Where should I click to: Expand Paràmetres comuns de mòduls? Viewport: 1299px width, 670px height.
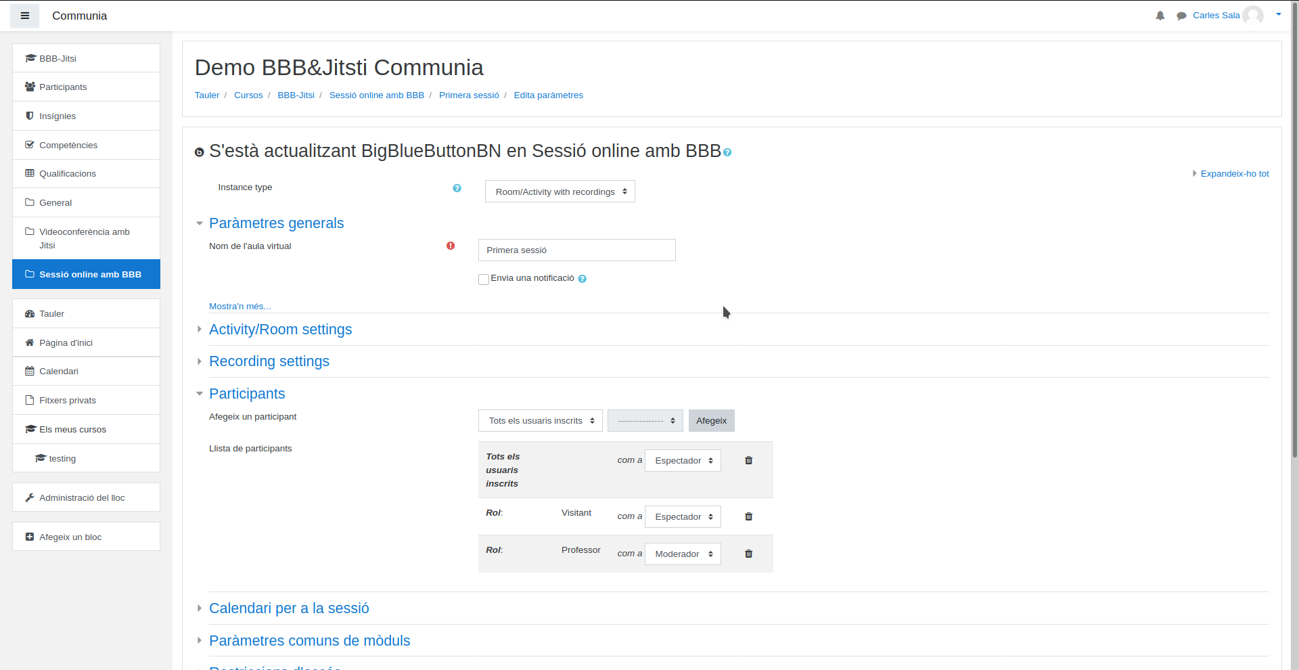pos(309,641)
